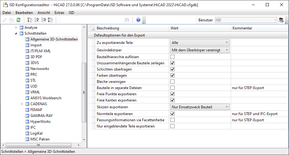
Task: Click Defaultoptionen für den Export group header
Action: tap(188, 35)
